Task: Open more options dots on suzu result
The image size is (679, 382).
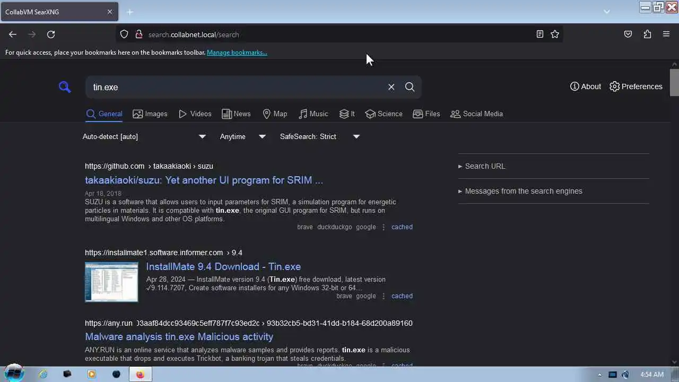Action: tap(384, 227)
